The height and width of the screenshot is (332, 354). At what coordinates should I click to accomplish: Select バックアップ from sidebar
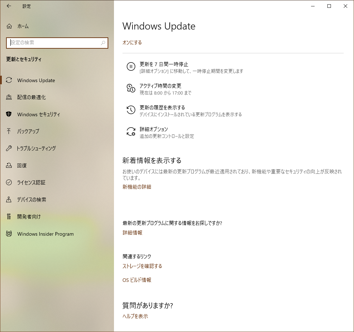(28, 132)
